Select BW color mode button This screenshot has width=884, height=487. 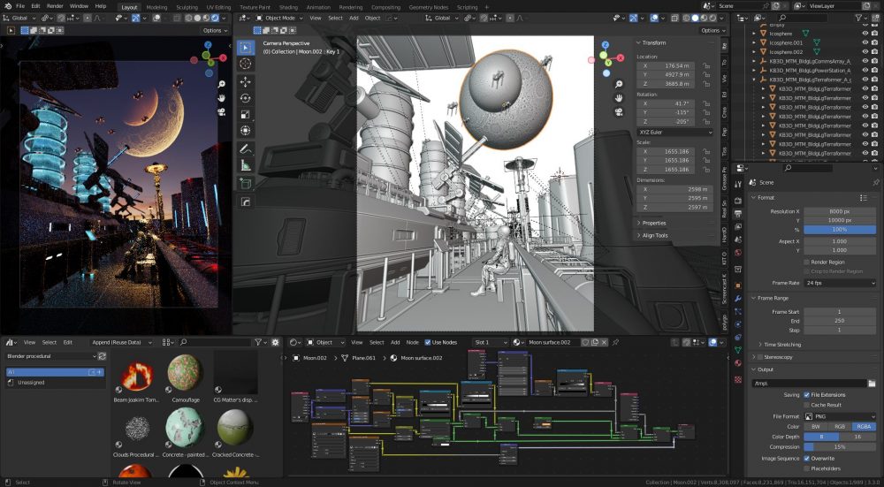pyautogui.click(x=816, y=427)
